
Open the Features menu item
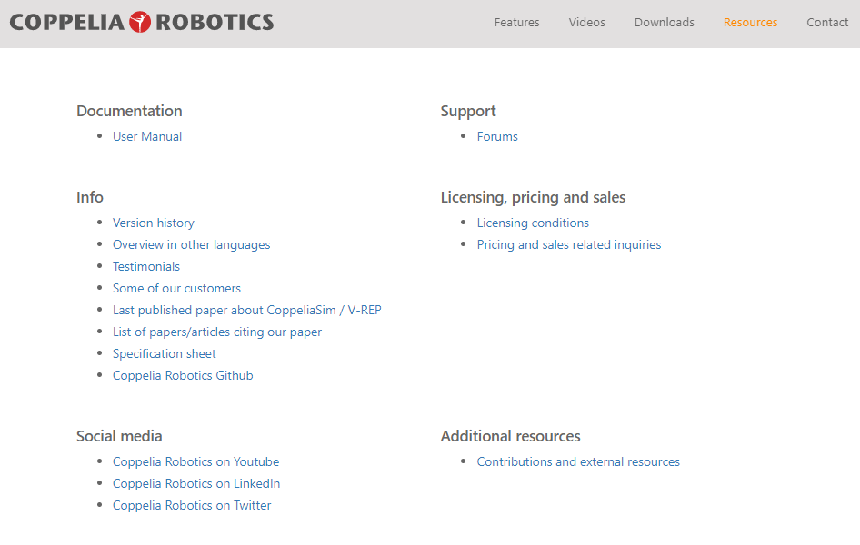516,23
